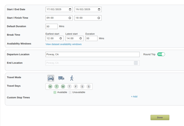Open the start time clock picker icon

[70, 18]
